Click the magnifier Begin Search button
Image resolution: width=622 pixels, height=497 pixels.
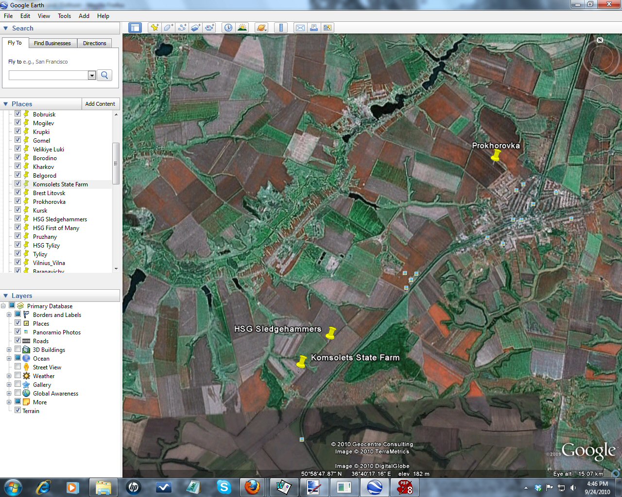tap(104, 75)
